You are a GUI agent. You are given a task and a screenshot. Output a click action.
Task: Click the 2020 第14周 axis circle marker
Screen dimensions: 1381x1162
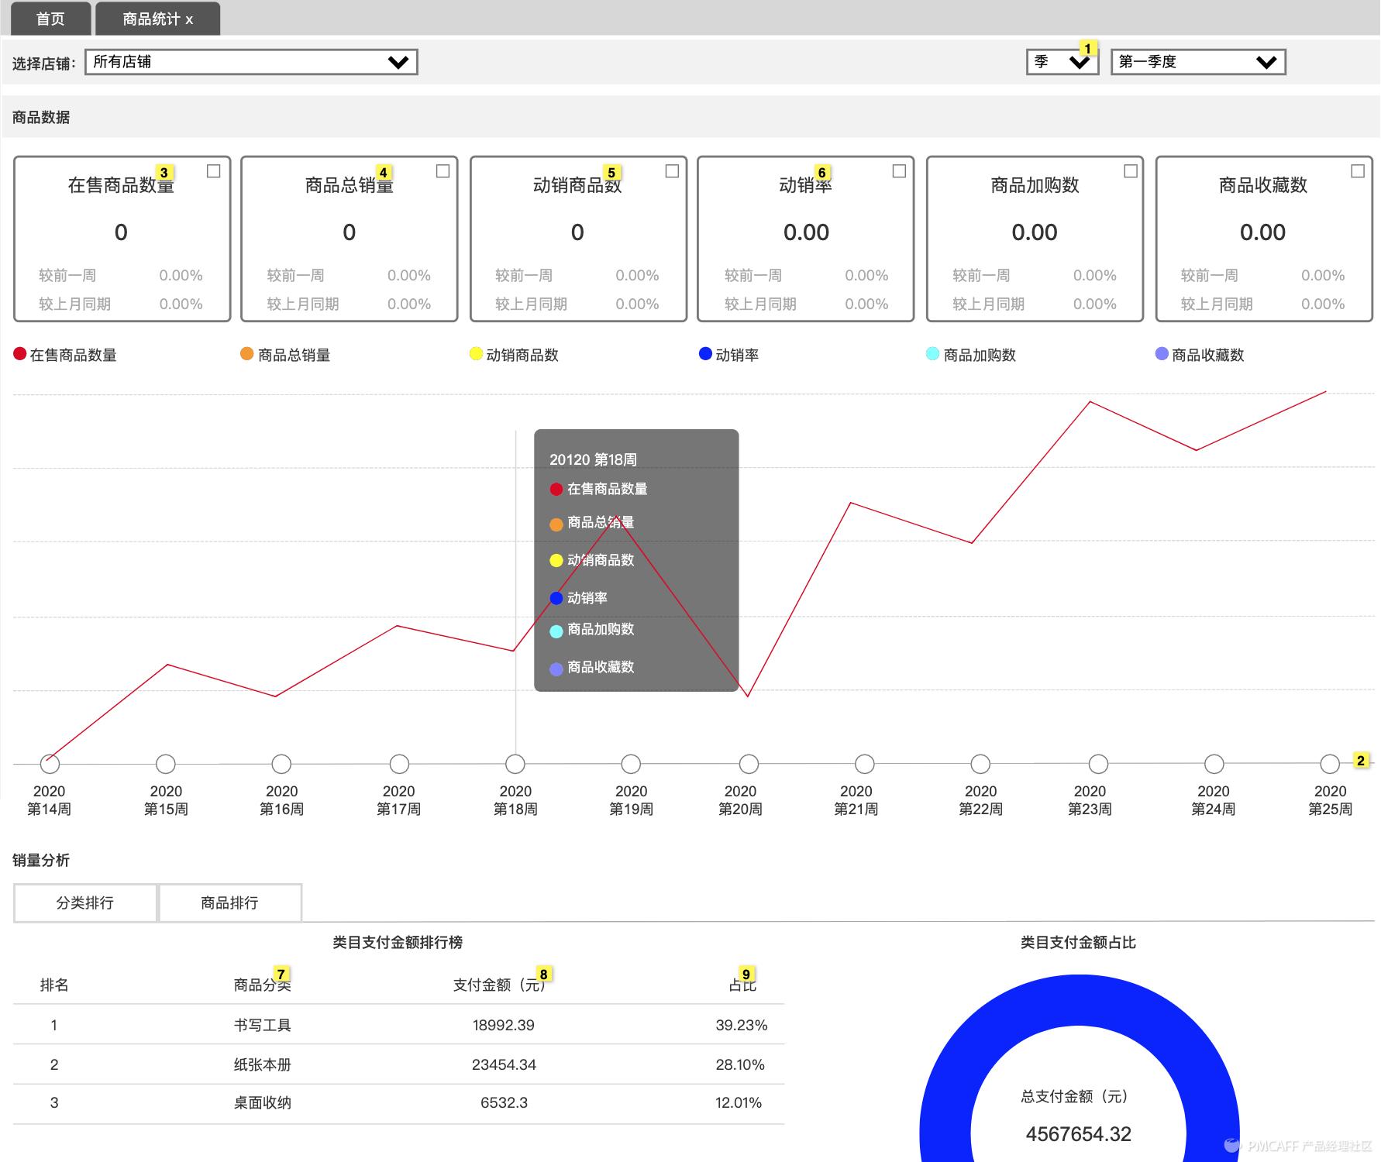(50, 764)
